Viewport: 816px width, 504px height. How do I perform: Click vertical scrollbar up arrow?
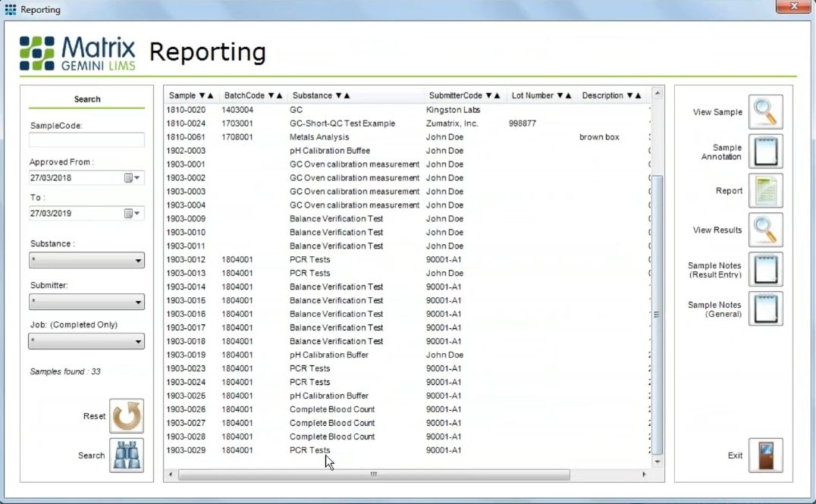[658, 94]
